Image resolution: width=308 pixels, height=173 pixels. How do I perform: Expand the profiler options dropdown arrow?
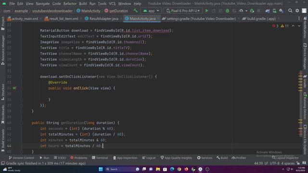point(246,11)
